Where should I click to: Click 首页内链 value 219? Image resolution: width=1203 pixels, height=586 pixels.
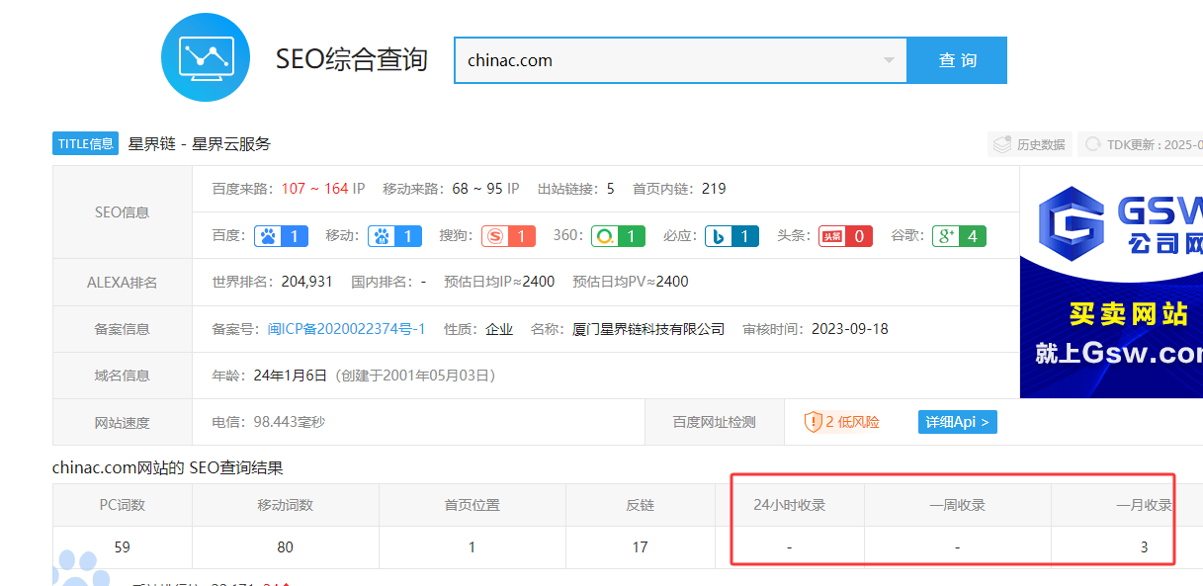(714, 189)
